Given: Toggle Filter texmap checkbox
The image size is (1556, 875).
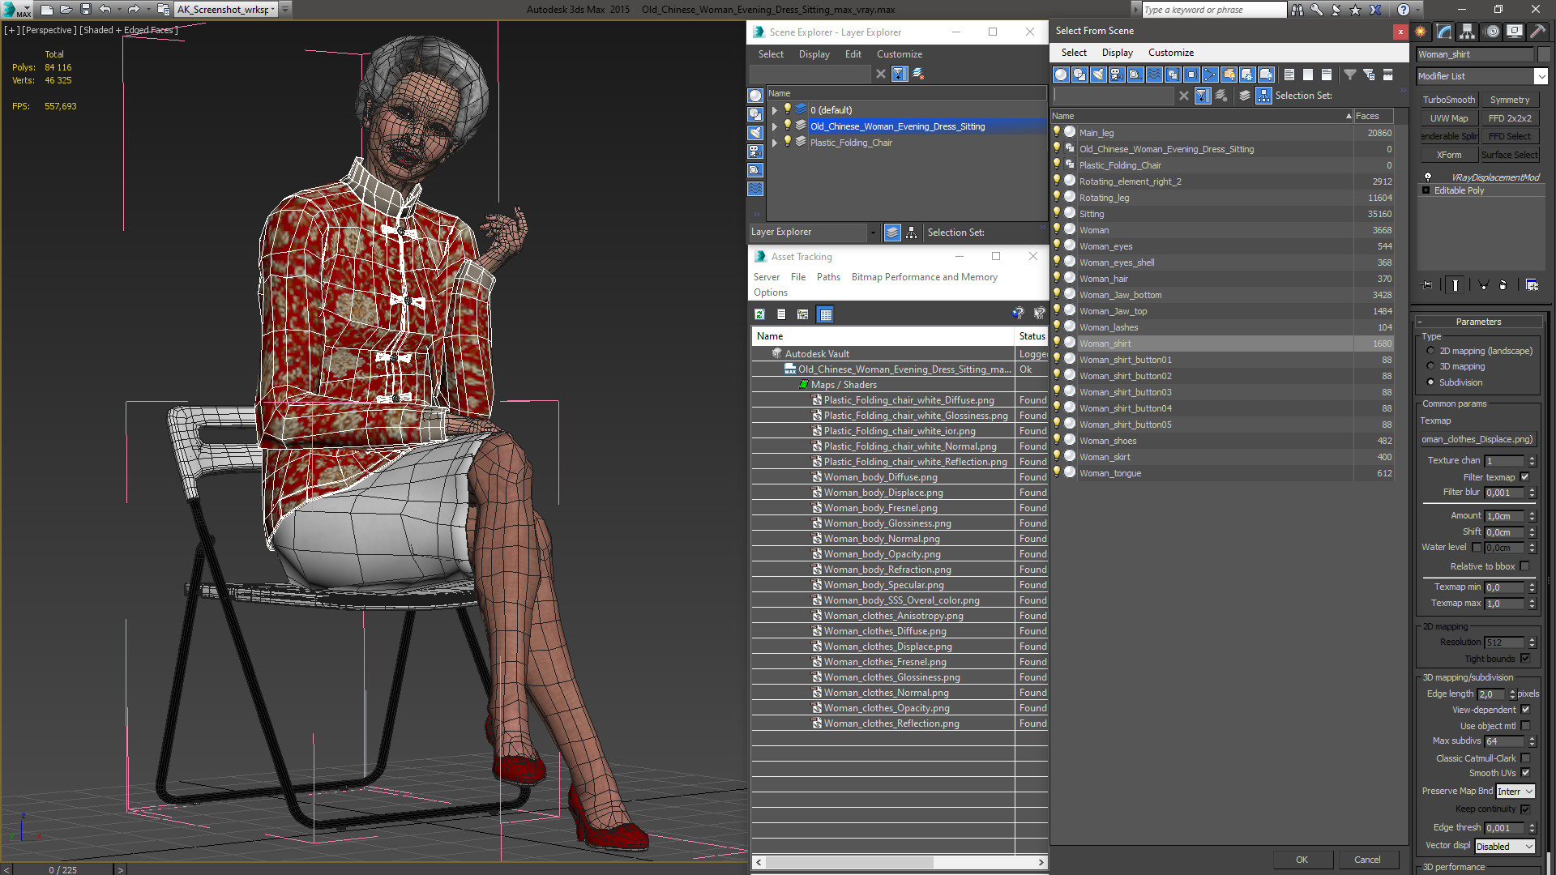Looking at the screenshot, I should click(x=1524, y=477).
